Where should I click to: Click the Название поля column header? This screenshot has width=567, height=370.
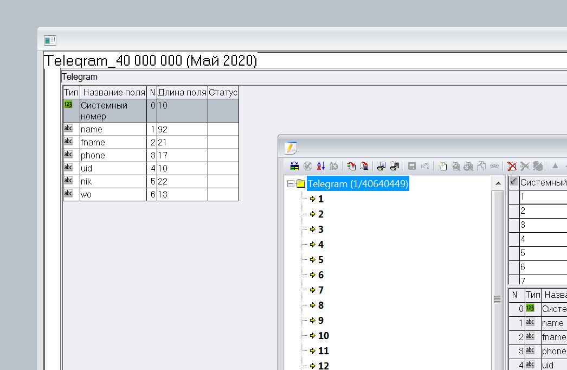click(113, 93)
